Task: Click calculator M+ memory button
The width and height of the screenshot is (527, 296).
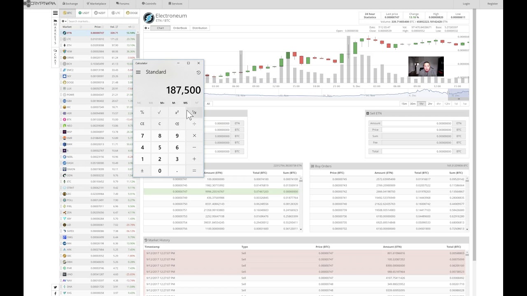Action: coord(162,103)
